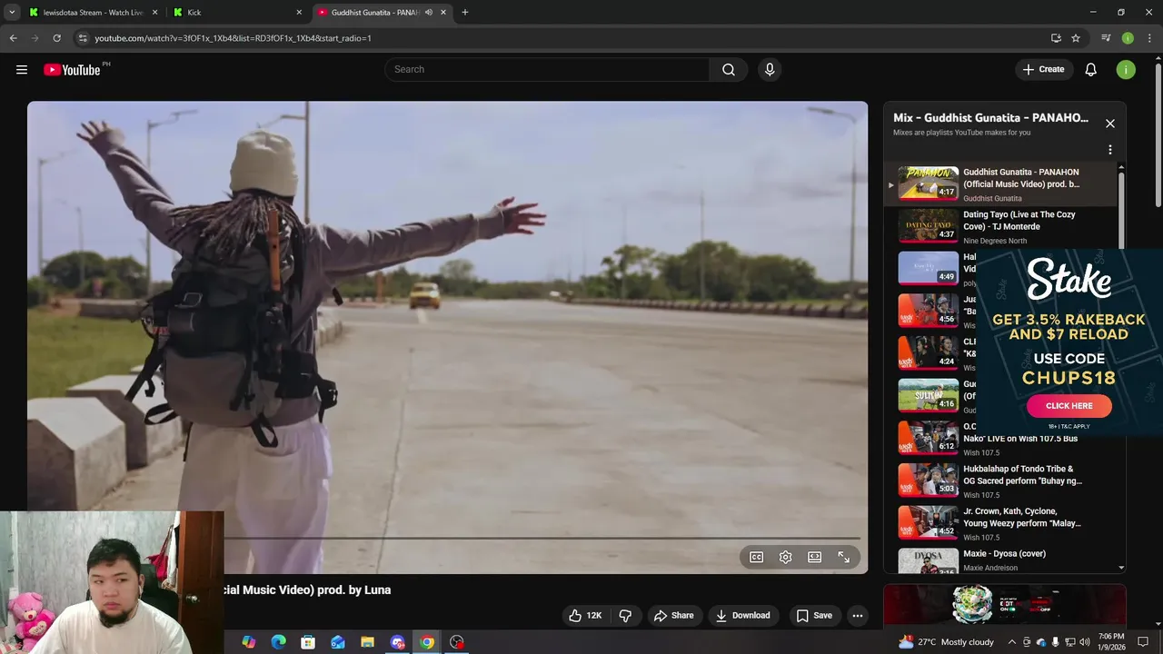1163x654 pixels.
Task: Seek in the video progress bar
Action: point(541,539)
